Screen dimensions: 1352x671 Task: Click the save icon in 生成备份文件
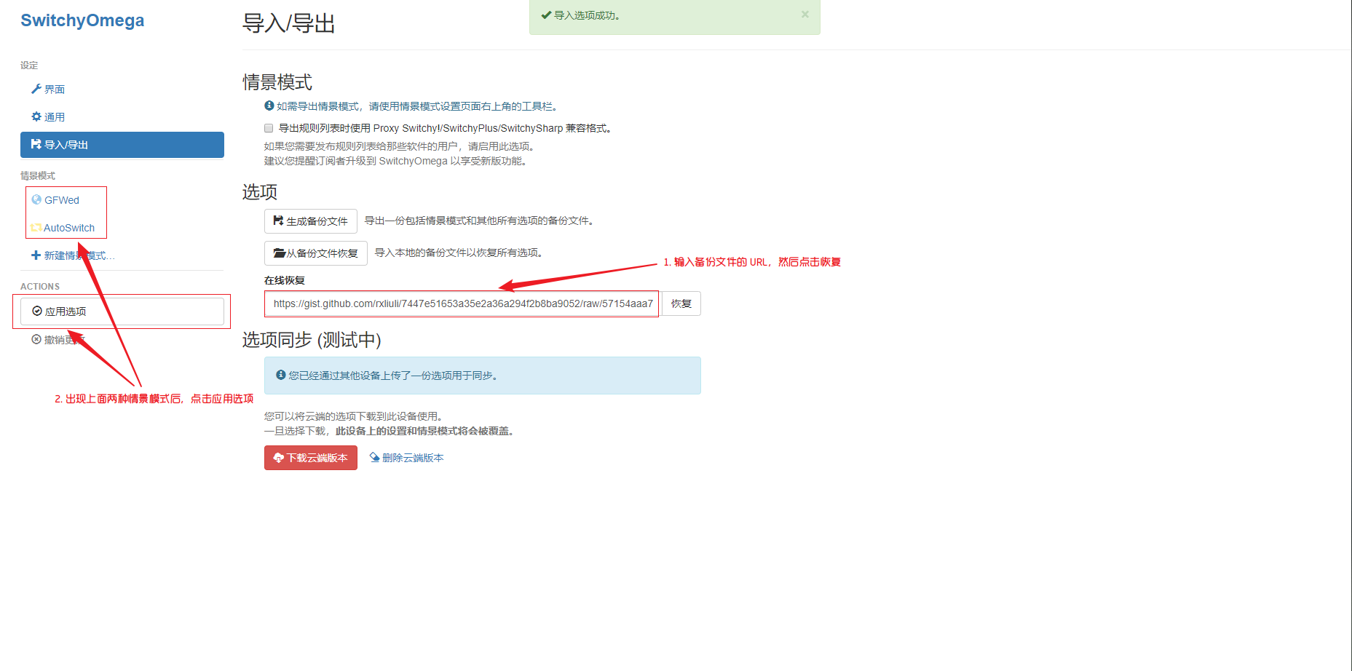[278, 221]
